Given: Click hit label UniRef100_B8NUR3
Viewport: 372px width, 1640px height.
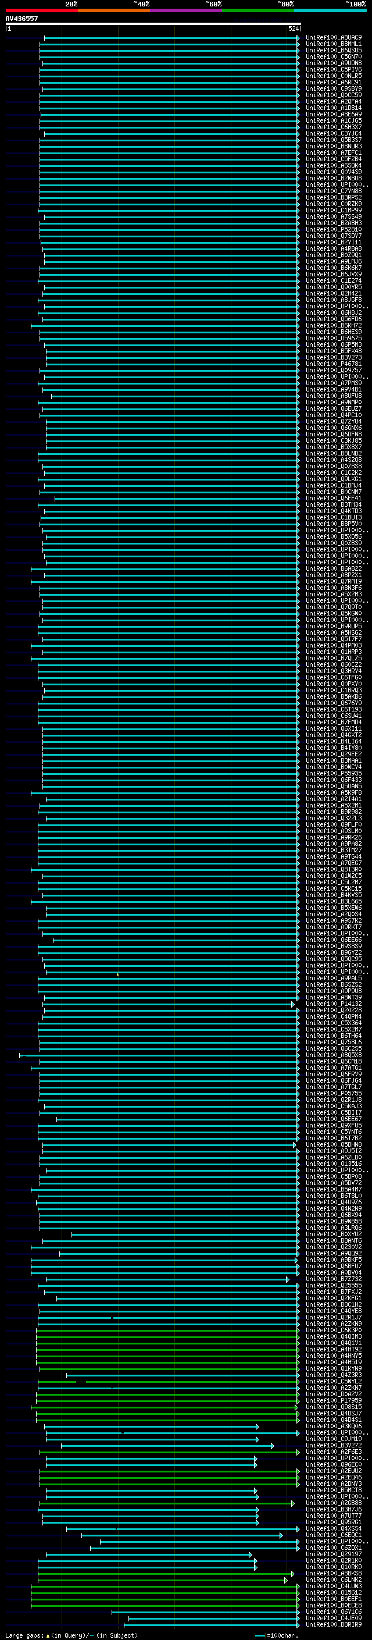Looking at the screenshot, I should (333, 147).
